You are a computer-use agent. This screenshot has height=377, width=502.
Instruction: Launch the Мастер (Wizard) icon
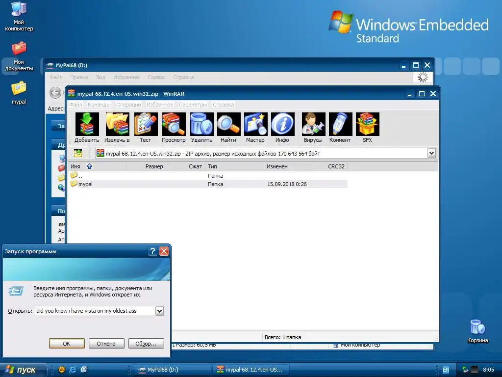click(255, 127)
